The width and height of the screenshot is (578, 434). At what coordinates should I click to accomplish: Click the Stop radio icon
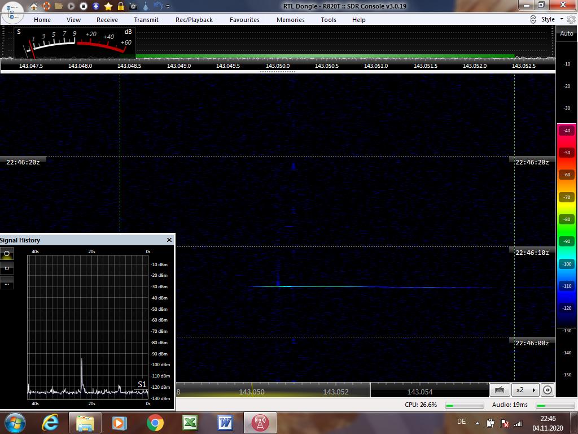pos(84,6)
